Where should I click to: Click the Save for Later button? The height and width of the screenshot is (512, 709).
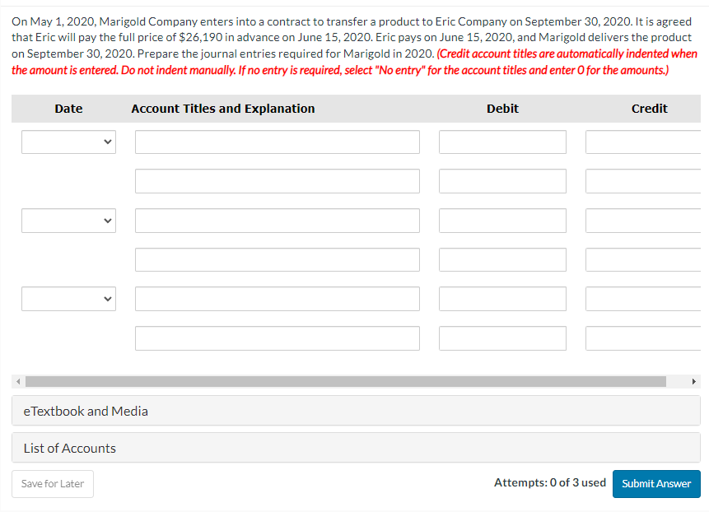coord(53,484)
